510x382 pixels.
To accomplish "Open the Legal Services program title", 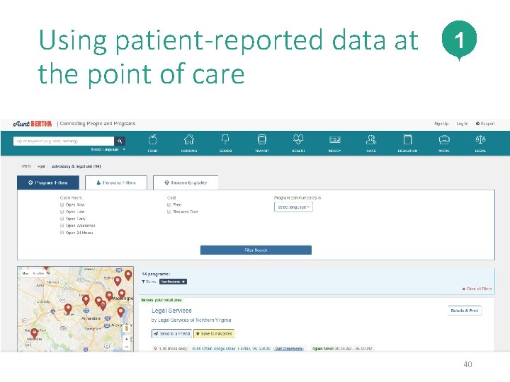I will tap(171, 311).
